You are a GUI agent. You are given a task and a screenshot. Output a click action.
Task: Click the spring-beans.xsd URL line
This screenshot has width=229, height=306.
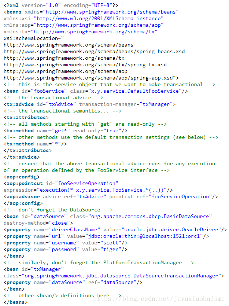click(x=94, y=52)
